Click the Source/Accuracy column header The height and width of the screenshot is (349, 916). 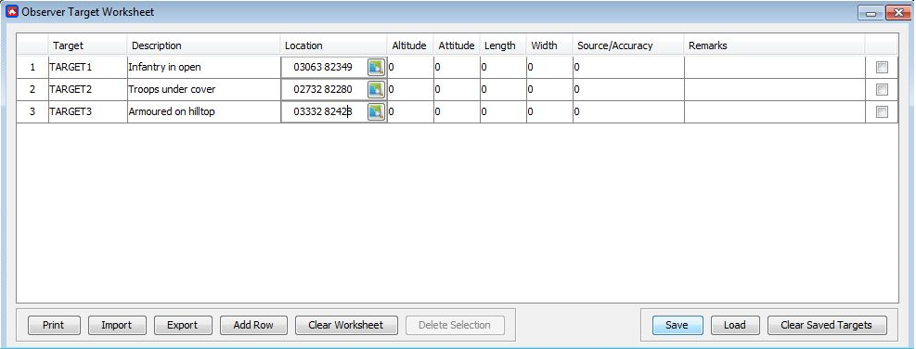pos(628,45)
